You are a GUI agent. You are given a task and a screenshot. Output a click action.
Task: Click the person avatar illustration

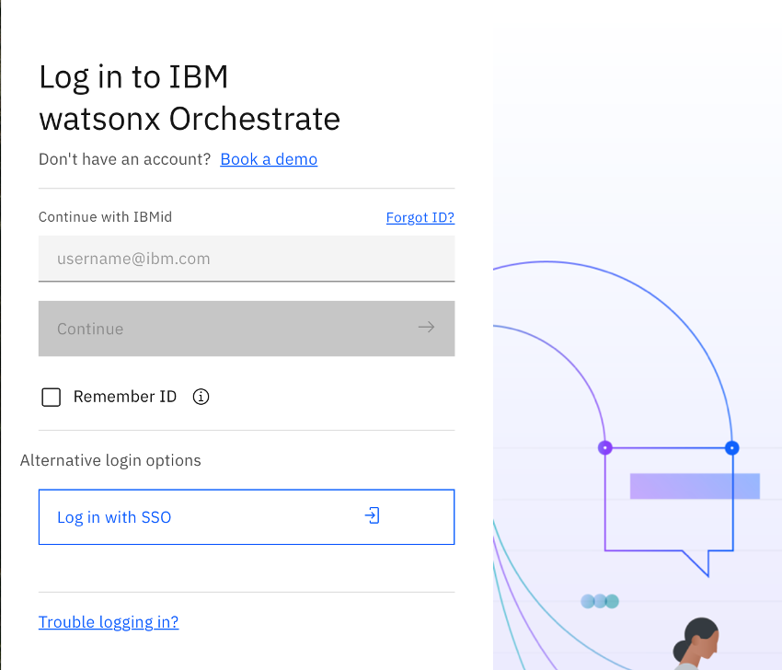tap(697, 642)
